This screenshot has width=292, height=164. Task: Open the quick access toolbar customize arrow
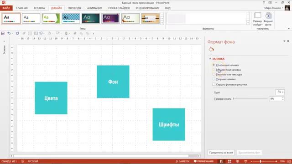coord(94,33)
